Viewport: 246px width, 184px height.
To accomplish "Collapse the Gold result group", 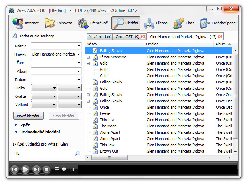I will [88, 63].
